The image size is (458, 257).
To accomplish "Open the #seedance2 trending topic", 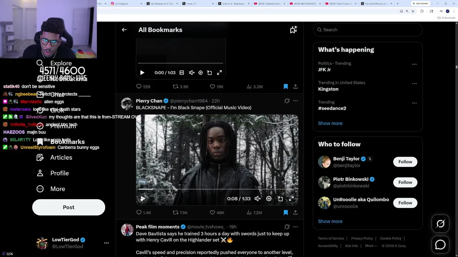I will click(332, 108).
